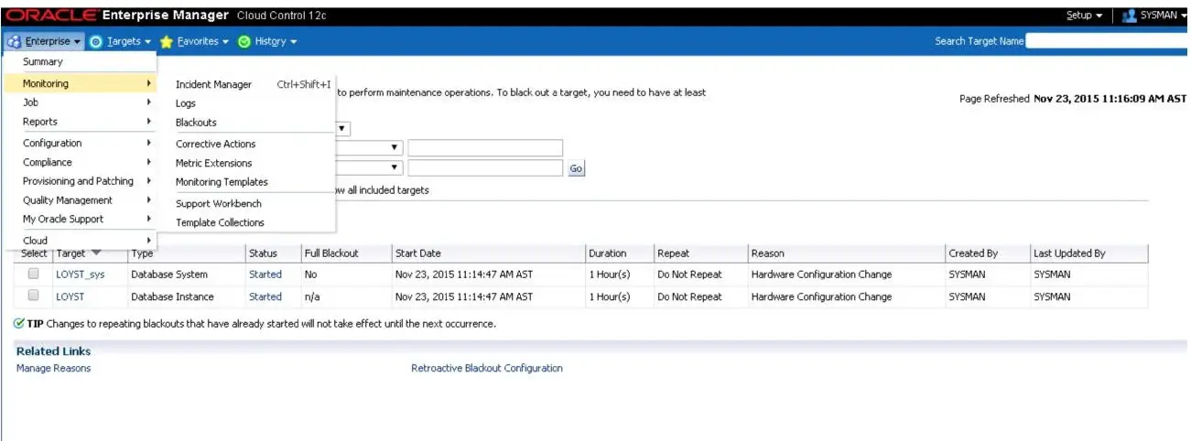Screen dimensions: 1191x441
Task: Click Started status for LOYST
Action: coord(265,296)
